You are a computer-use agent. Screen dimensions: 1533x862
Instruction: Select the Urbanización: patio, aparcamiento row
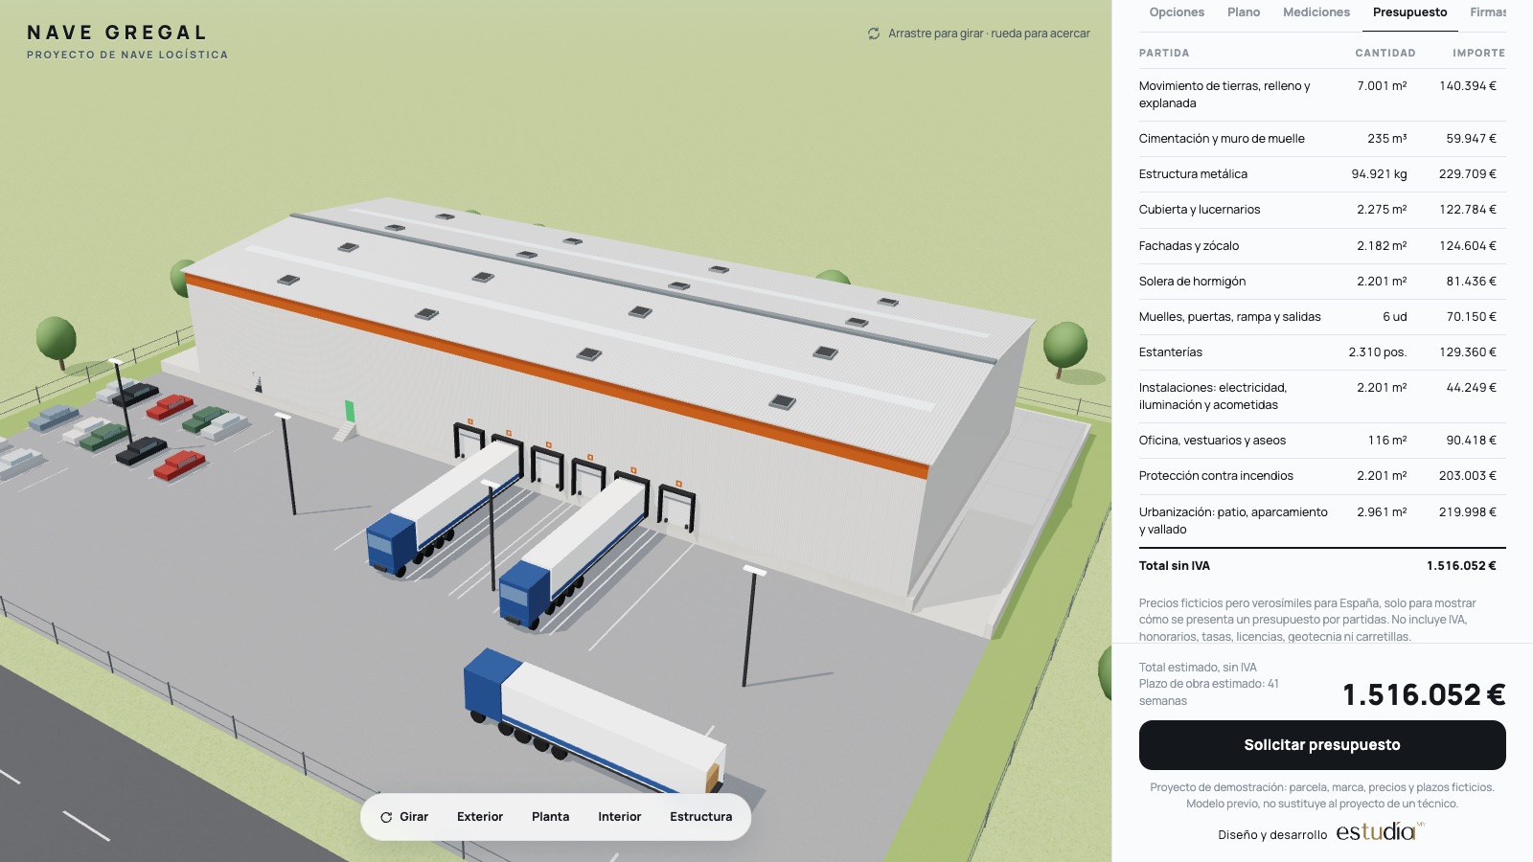pyautogui.click(x=1322, y=521)
